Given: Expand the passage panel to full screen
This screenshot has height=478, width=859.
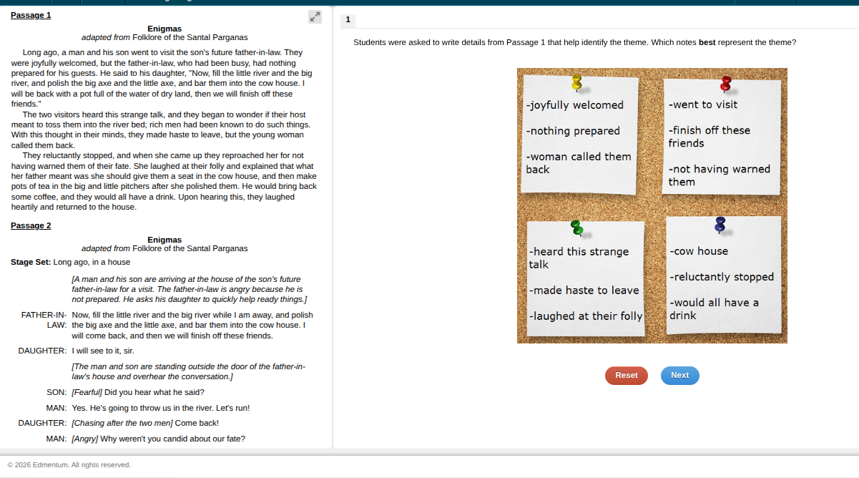Looking at the screenshot, I should coord(315,16).
